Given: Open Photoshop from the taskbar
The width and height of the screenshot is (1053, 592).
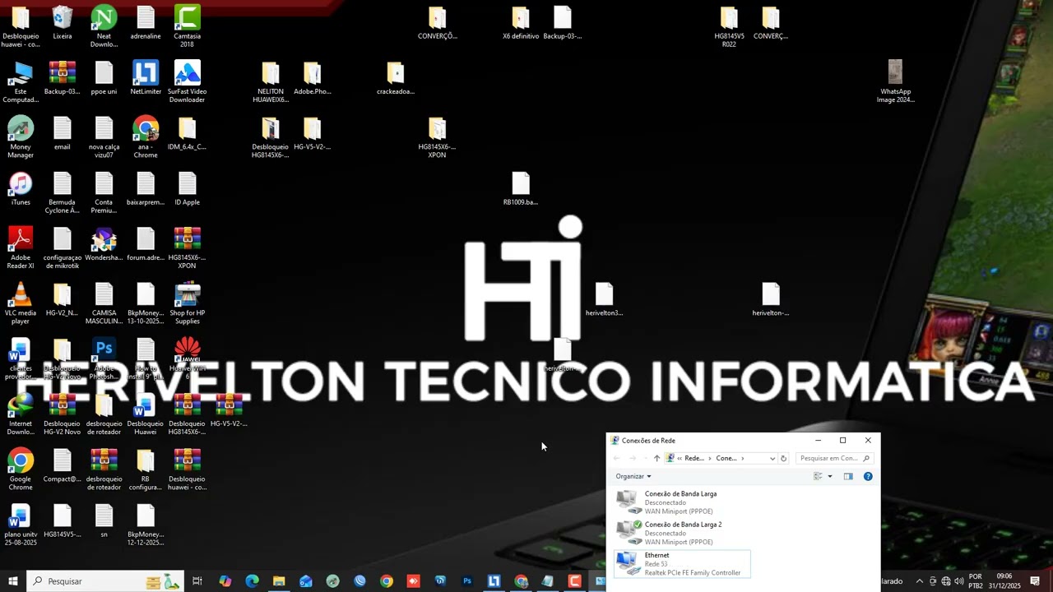Looking at the screenshot, I should (467, 581).
